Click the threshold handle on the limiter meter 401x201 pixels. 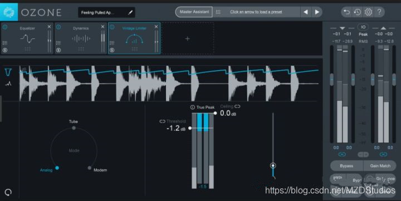[x=190, y=128]
